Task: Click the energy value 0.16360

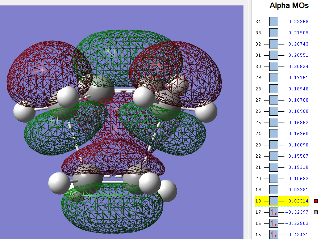Action: (298, 134)
